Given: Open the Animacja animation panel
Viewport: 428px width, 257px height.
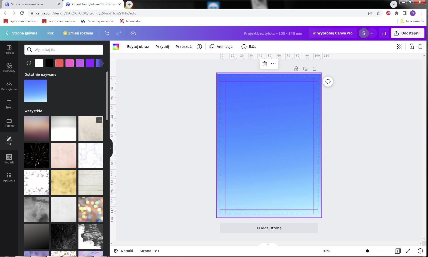Looking at the screenshot, I should point(221,47).
